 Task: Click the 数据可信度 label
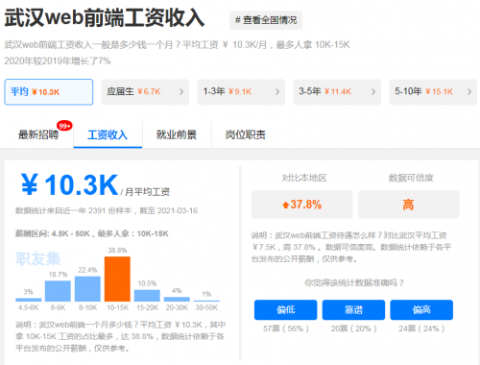411,178
